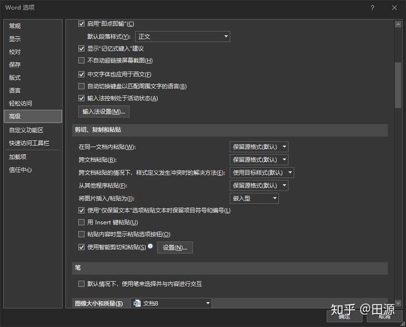Click the scrollbar down arrow
This screenshot has height=327, width=406.
pyautogui.click(x=398, y=303)
